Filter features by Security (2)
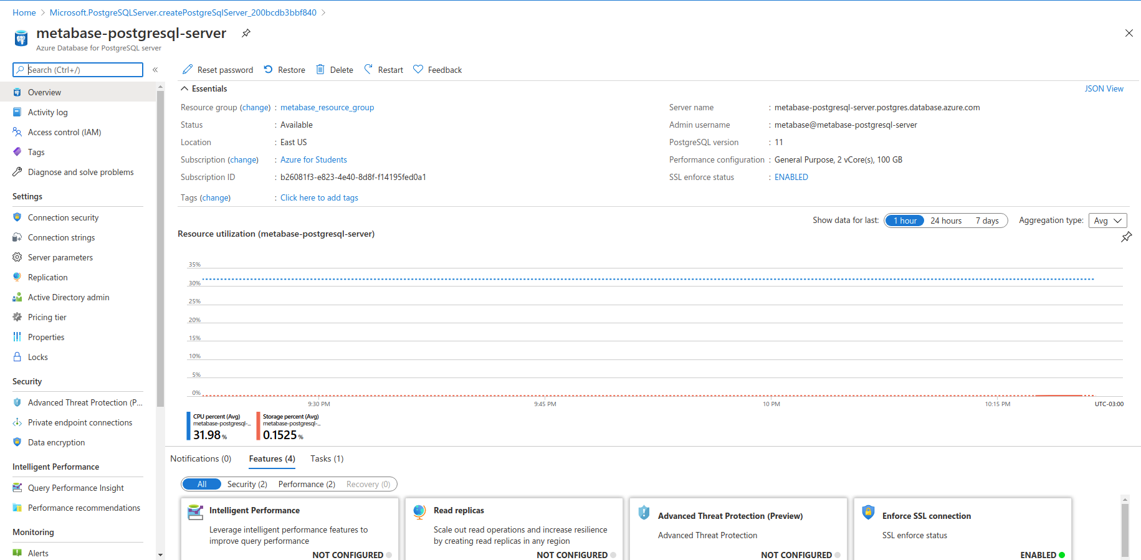1141x560 pixels. click(247, 484)
